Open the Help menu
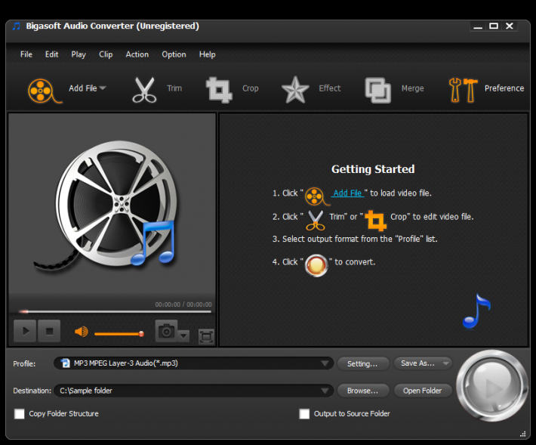 point(207,54)
